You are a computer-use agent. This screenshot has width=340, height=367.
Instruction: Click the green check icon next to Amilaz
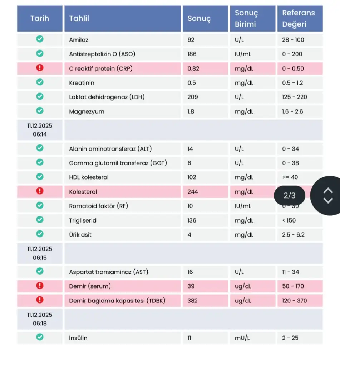point(40,40)
